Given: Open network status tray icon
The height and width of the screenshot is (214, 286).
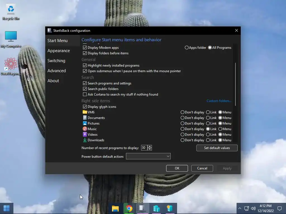Looking at the screenshot, I should (x=246, y=208).
